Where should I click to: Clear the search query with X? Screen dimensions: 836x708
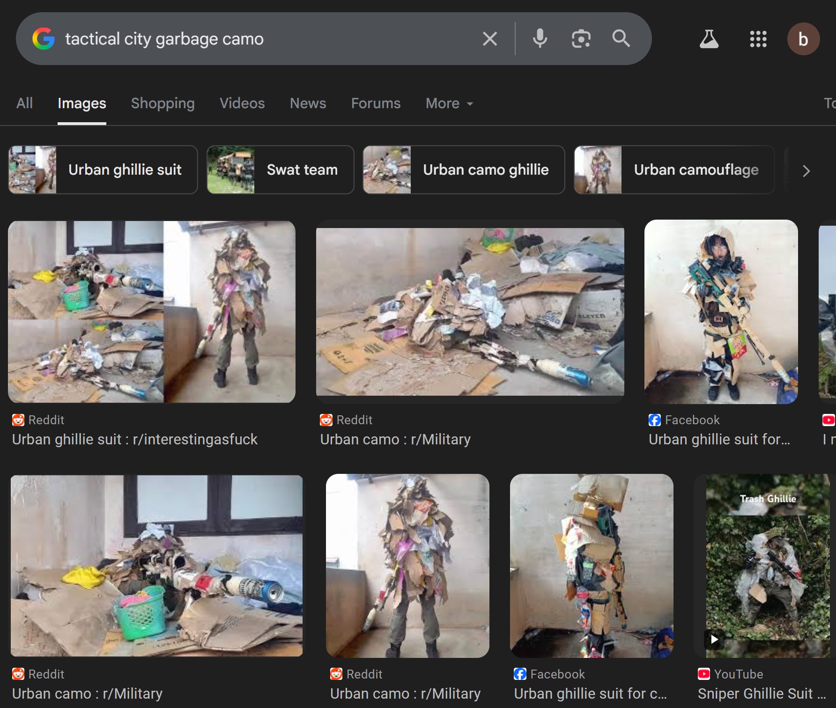[x=490, y=39]
